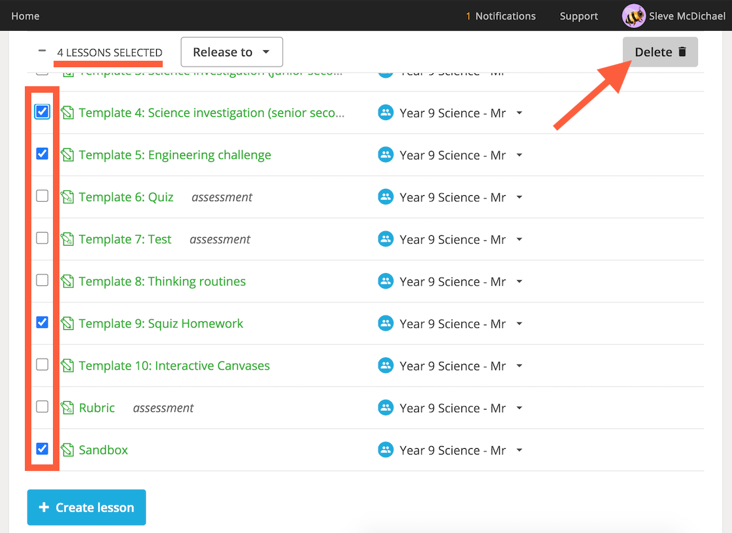Image resolution: width=732 pixels, height=533 pixels.
Task: Go to Home in the top bar
Action: pos(25,16)
